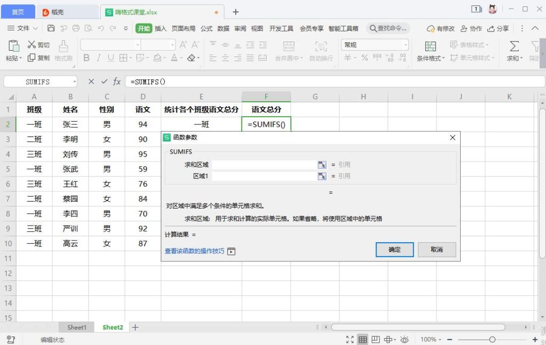Click inside the 区域1 input field
This screenshot has width=546, height=345.
point(264,176)
